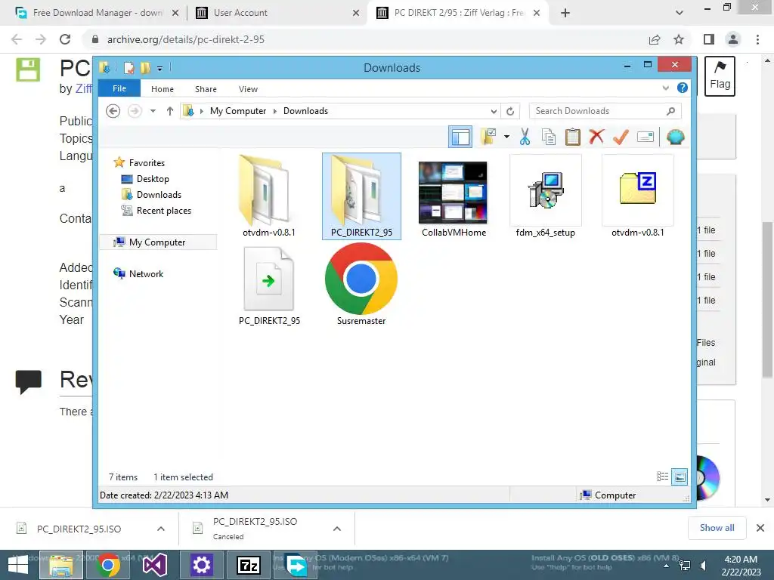Viewport: 774px width, 580px height.
Task: Open recent locations dropdown arrow
Action: pyautogui.click(x=153, y=111)
